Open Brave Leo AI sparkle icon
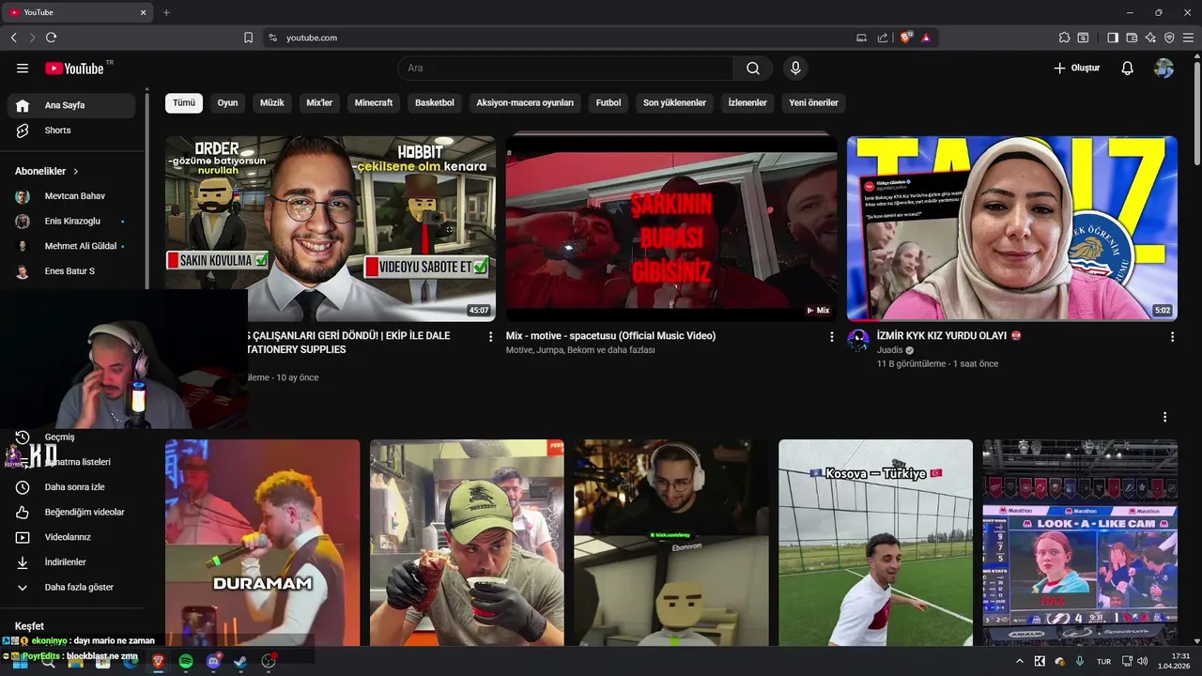 [1150, 38]
